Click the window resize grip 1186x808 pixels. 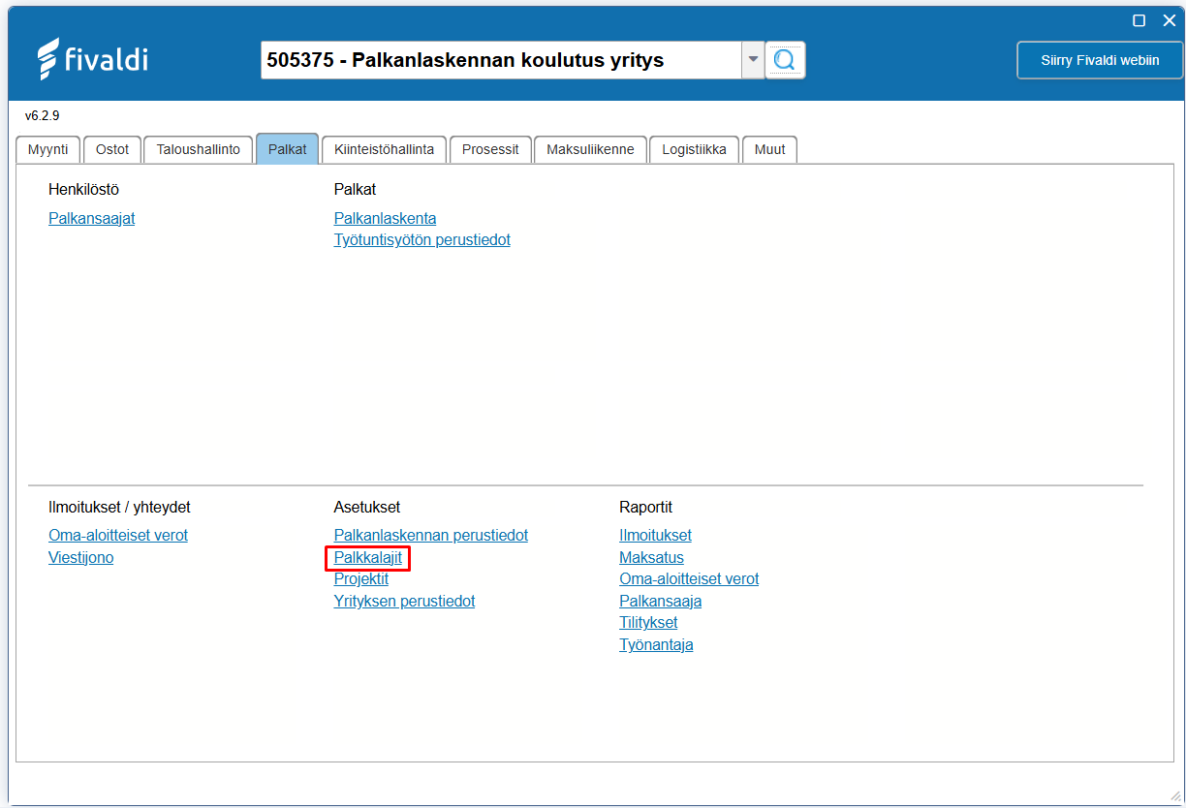1175,795
